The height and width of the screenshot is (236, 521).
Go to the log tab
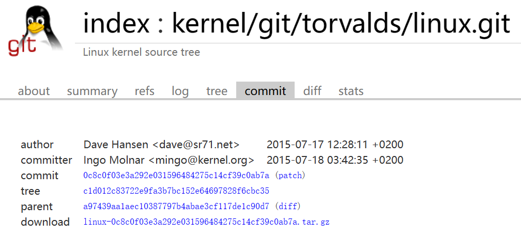click(x=180, y=91)
